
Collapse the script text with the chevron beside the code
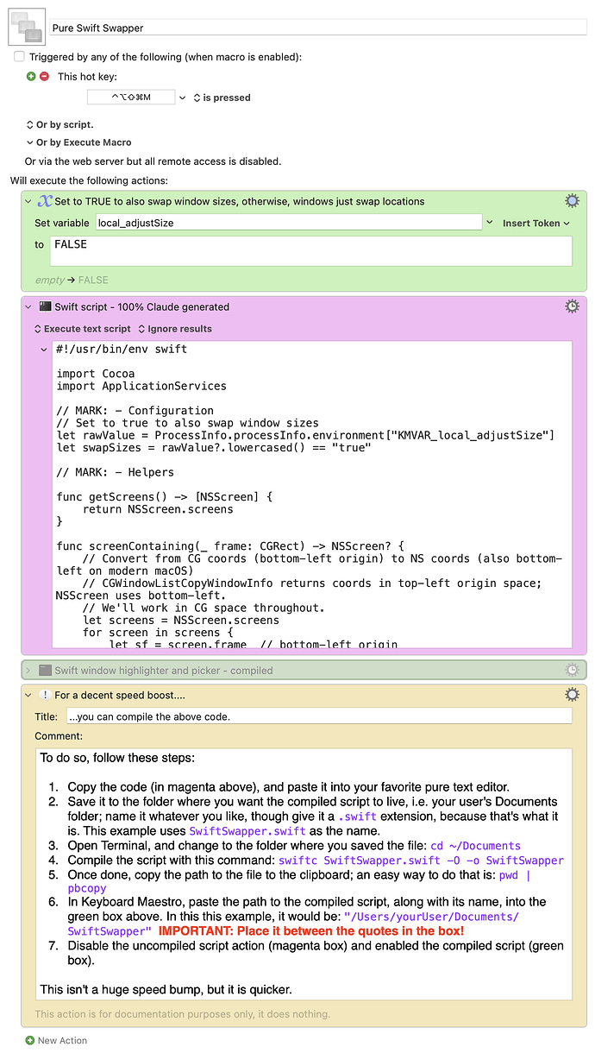tap(44, 349)
